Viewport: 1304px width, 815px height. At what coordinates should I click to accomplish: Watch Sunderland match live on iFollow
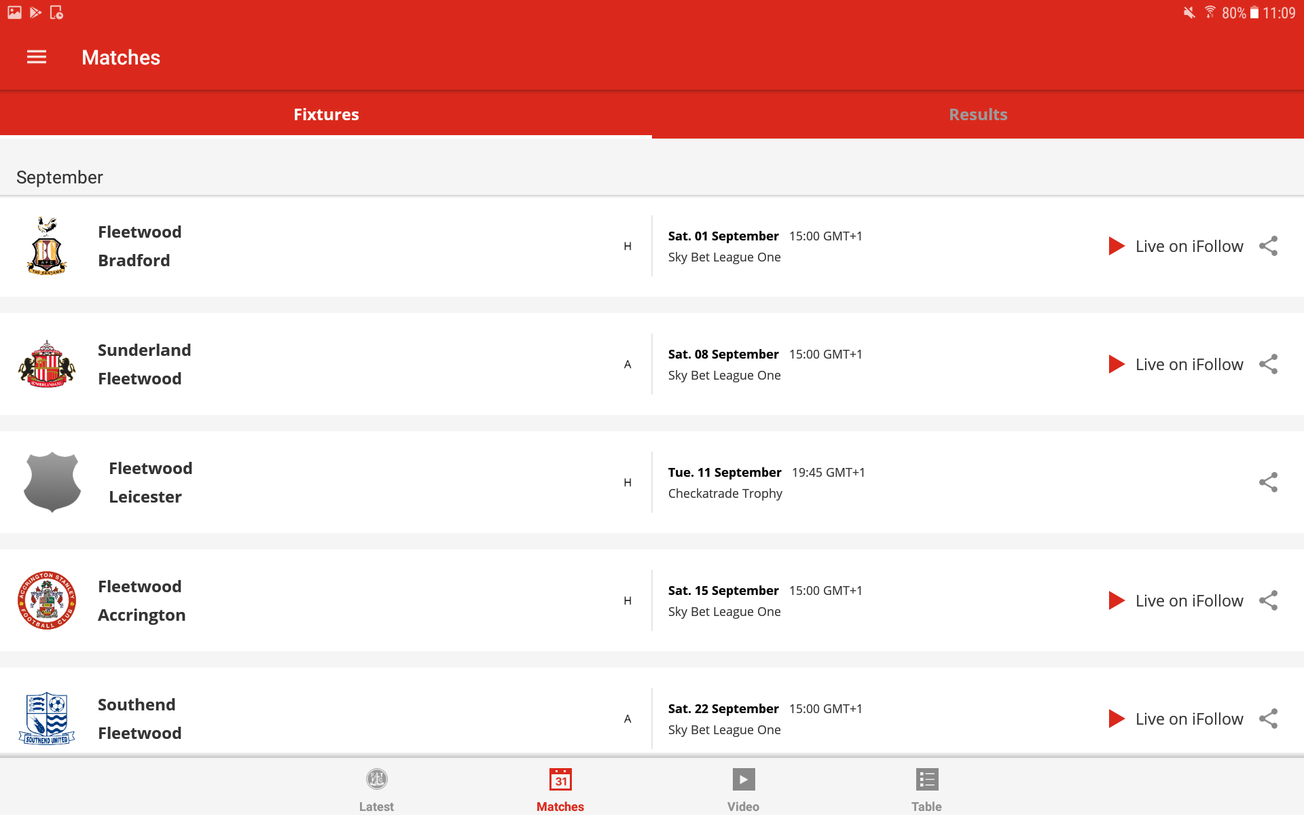click(x=1176, y=364)
